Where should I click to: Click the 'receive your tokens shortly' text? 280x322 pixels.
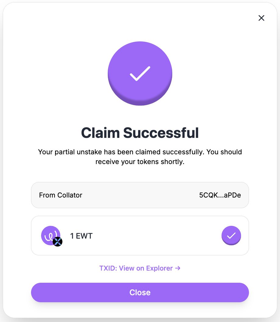pyautogui.click(x=140, y=162)
